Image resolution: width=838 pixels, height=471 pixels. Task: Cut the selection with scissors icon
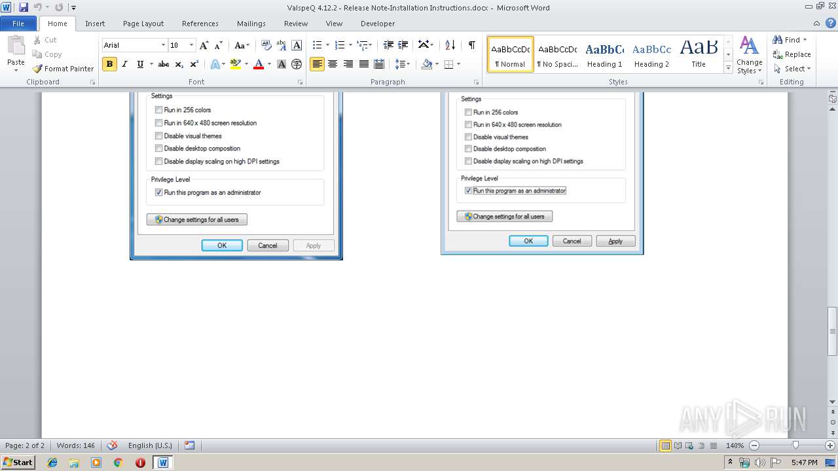click(x=44, y=40)
